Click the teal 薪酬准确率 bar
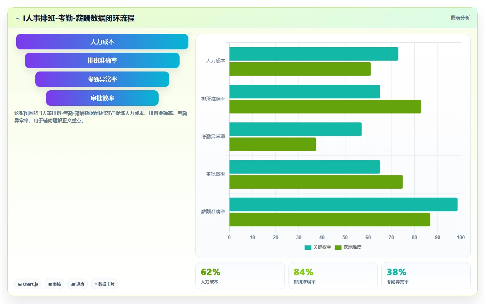Image resolution: width=485 pixels, height=304 pixels. pos(343,205)
